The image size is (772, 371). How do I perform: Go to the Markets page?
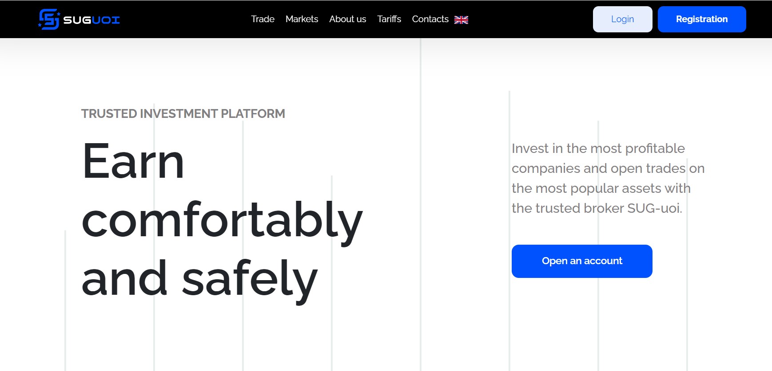(302, 19)
